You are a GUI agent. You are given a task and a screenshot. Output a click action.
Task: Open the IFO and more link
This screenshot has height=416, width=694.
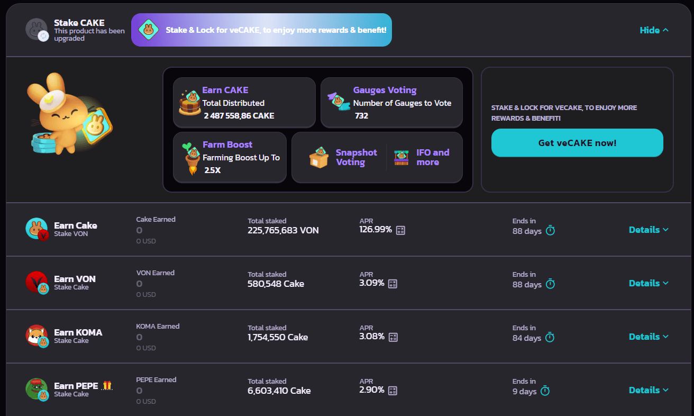(x=422, y=158)
